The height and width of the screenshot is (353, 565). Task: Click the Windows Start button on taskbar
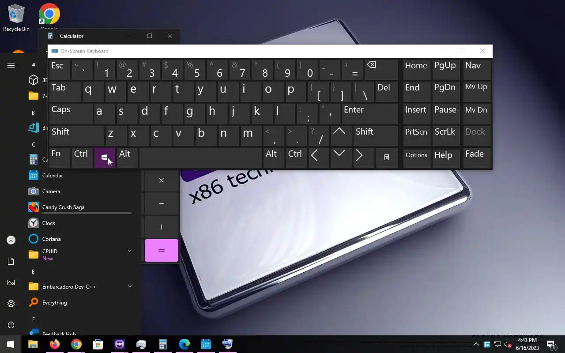coord(11,344)
